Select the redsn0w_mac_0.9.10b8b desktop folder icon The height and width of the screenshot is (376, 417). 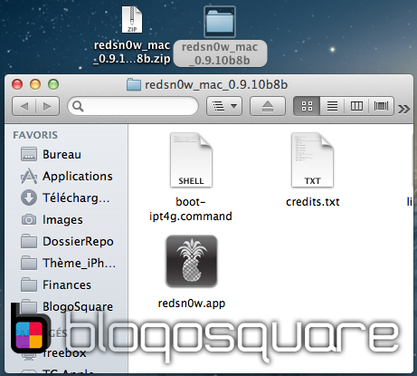[x=220, y=22]
